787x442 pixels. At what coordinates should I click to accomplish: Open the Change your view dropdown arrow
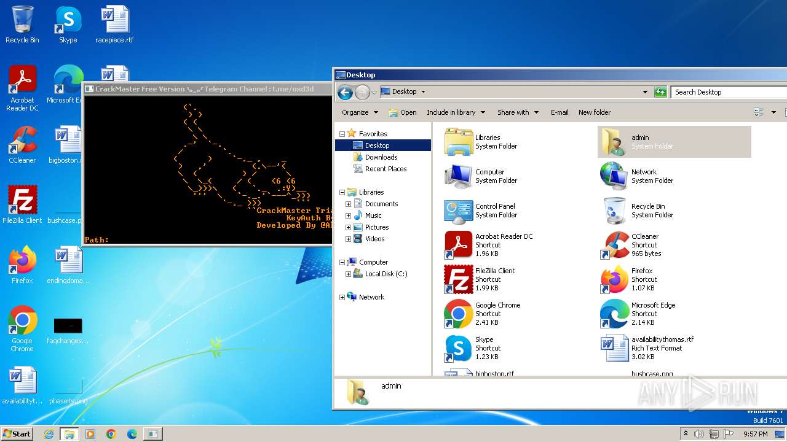click(773, 112)
